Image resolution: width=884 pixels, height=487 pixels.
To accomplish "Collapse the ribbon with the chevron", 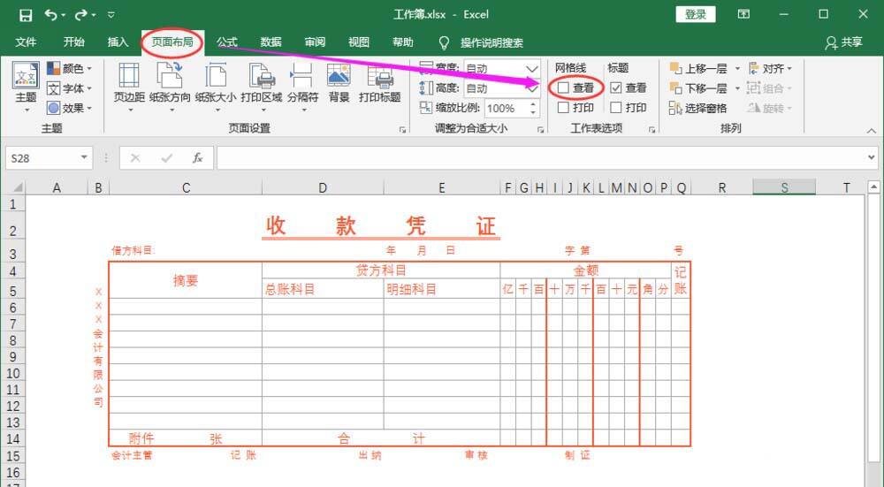I will [x=872, y=130].
